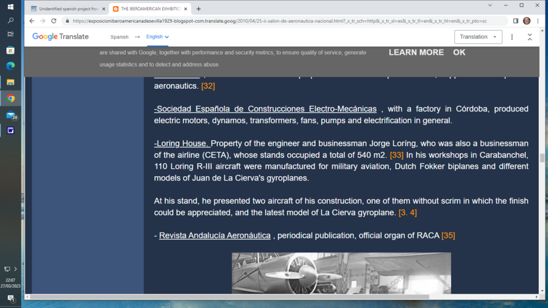The height and width of the screenshot is (308, 548).
Task: Click the vertical scrollbar thumb
Action: pos(542,158)
